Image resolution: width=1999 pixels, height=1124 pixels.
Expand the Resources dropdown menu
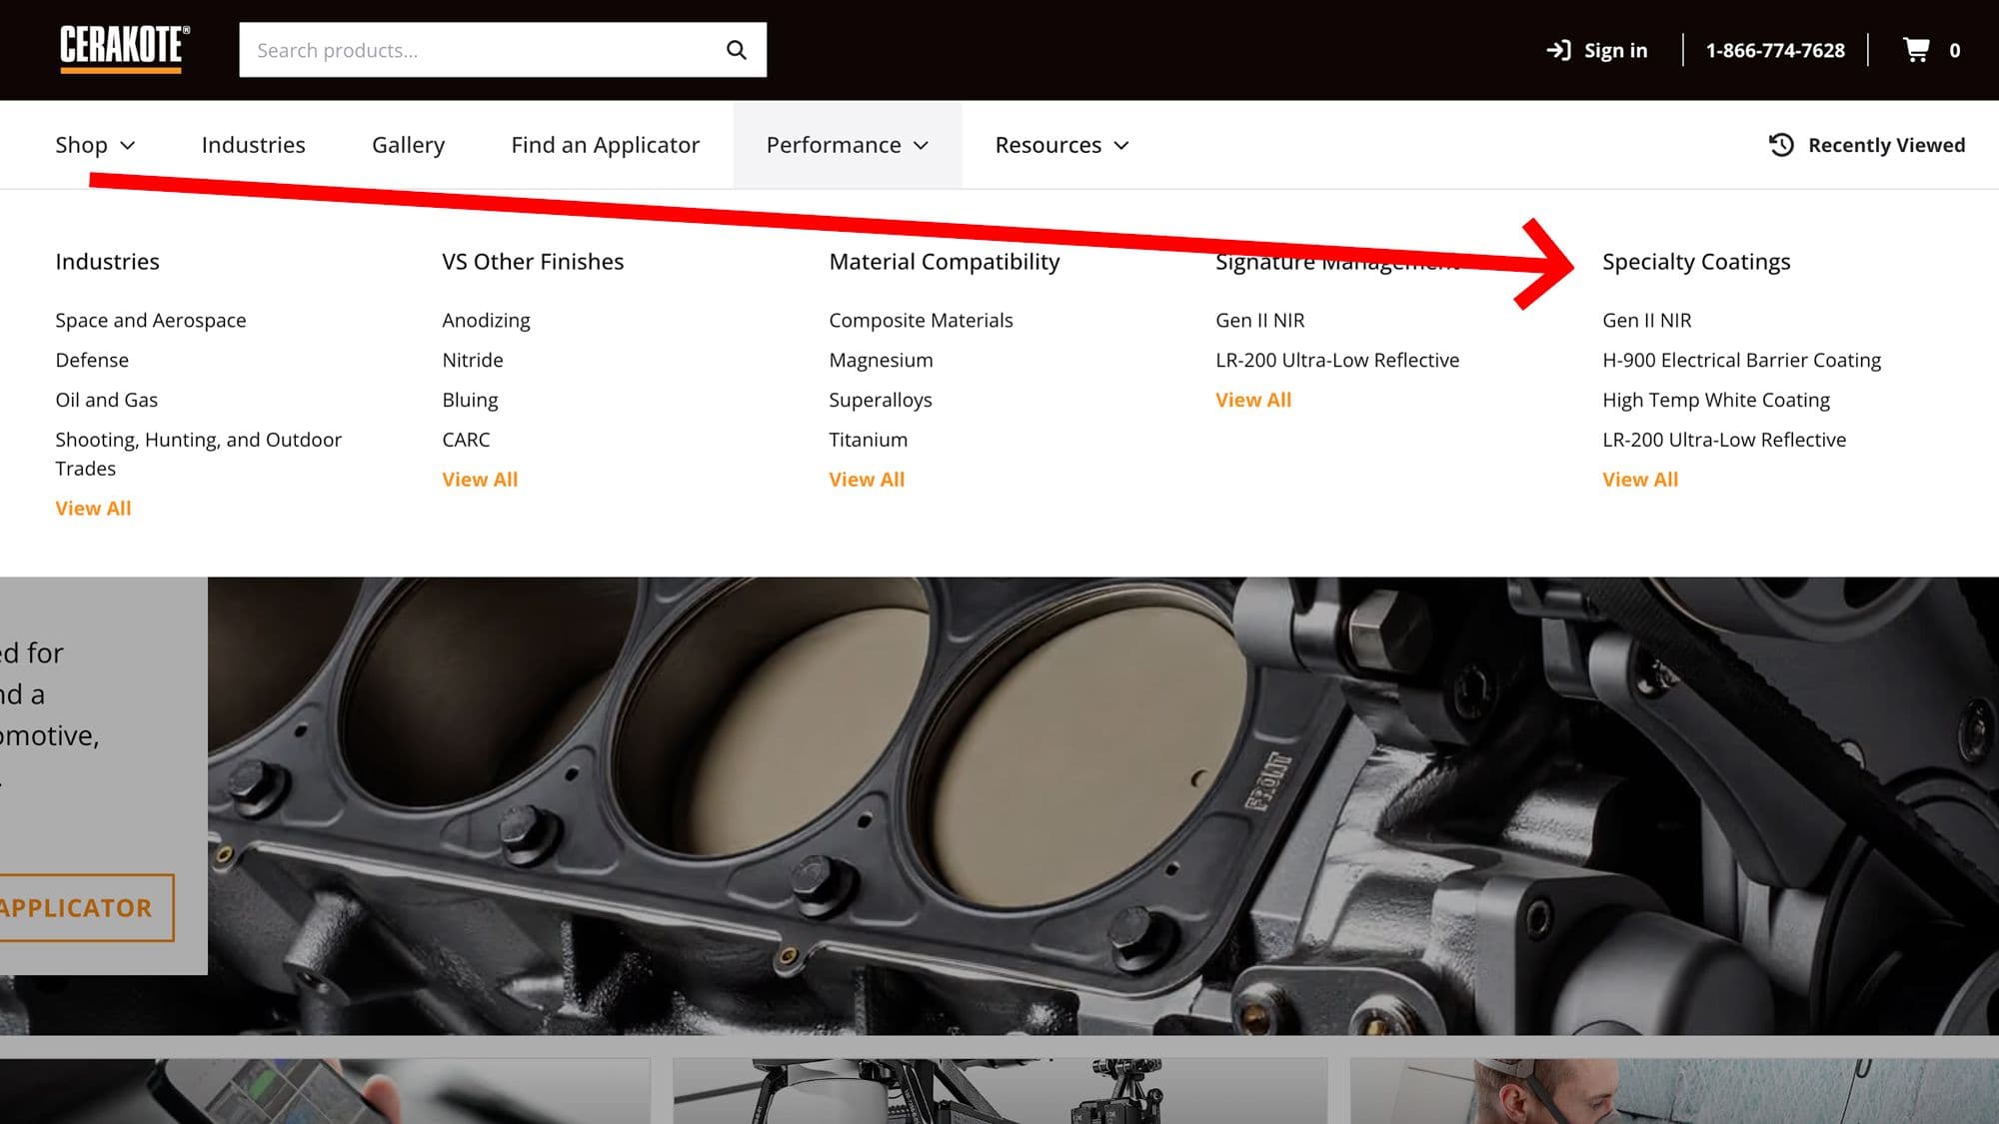coord(1061,145)
